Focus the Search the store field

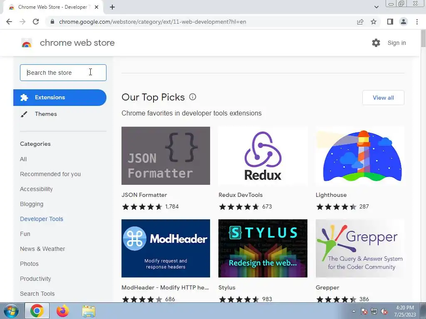tap(63, 73)
